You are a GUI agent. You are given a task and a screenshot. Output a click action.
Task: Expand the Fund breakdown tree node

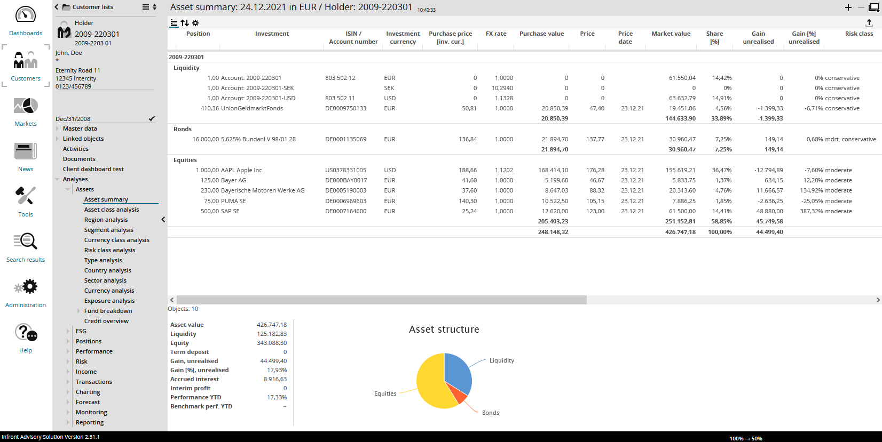[79, 311]
